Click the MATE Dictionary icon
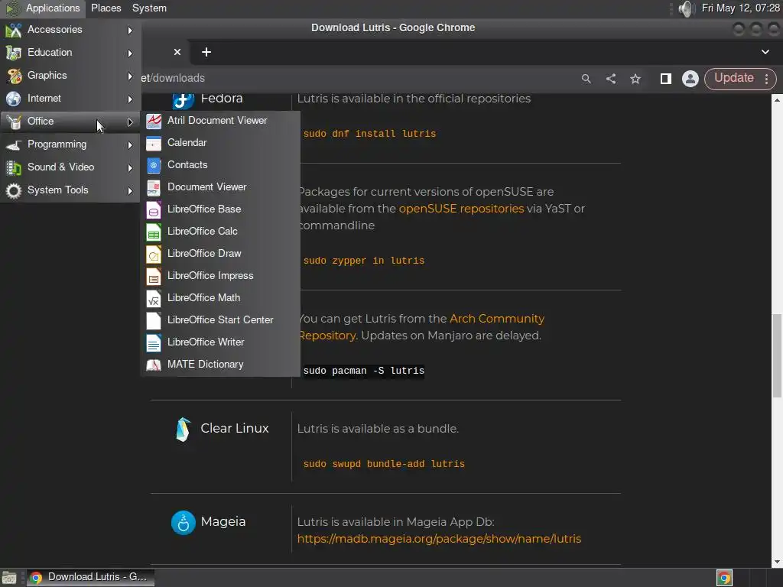 pyautogui.click(x=153, y=365)
